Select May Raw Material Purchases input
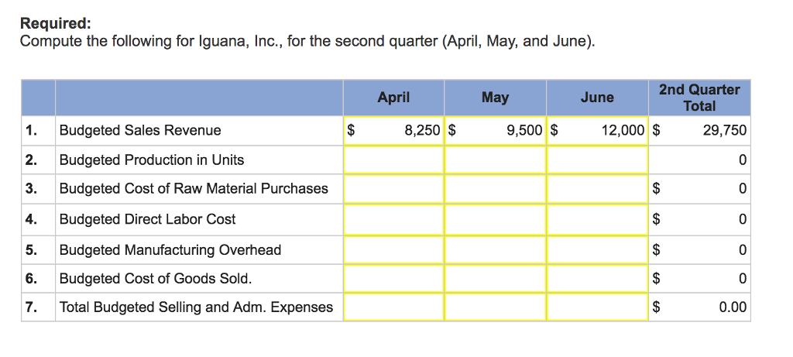Screen dimensions: 793x357 pyautogui.click(x=495, y=189)
